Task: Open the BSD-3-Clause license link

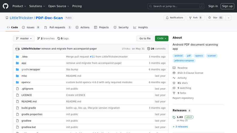Action: (x=190, y=73)
